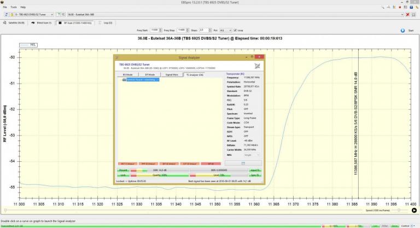Click the red X icon beside satellite dropdown
Viewport: 420px width, 228px height.
tap(407, 15)
